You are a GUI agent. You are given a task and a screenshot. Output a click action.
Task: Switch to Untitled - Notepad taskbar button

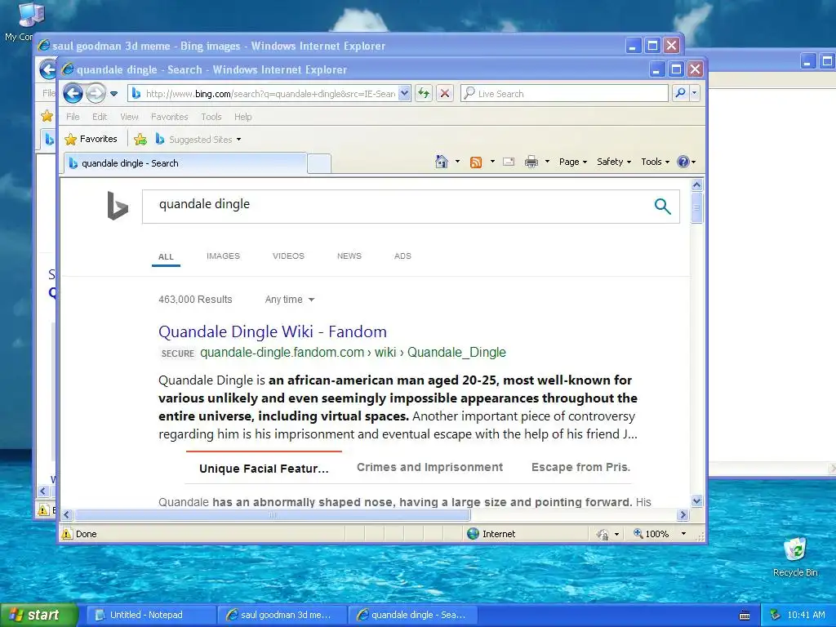(x=151, y=615)
